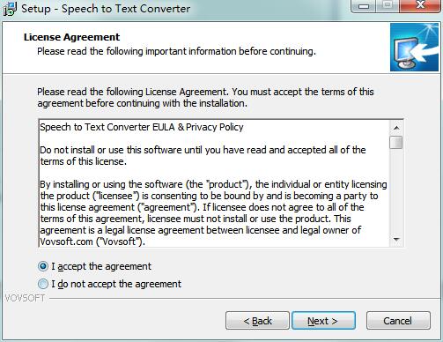Click the license scrollbar up arrow
Viewport: 443px width, 342px height.
coord(396,128)
